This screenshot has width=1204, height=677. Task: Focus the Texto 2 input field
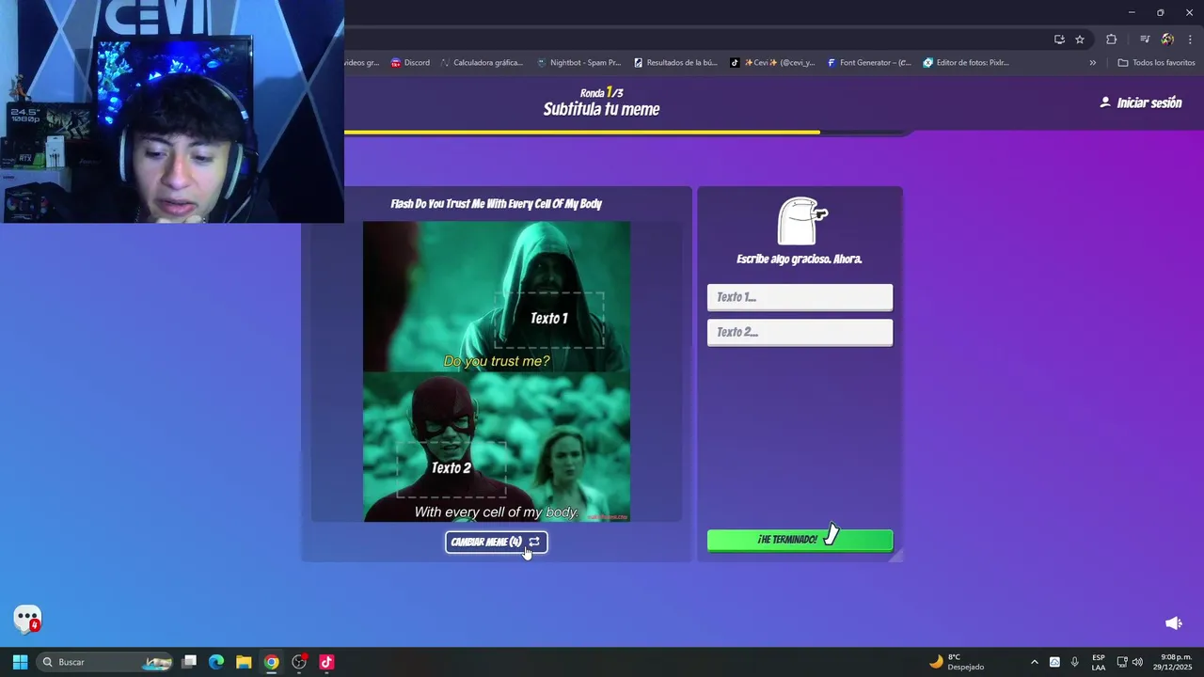click(800, 332)
